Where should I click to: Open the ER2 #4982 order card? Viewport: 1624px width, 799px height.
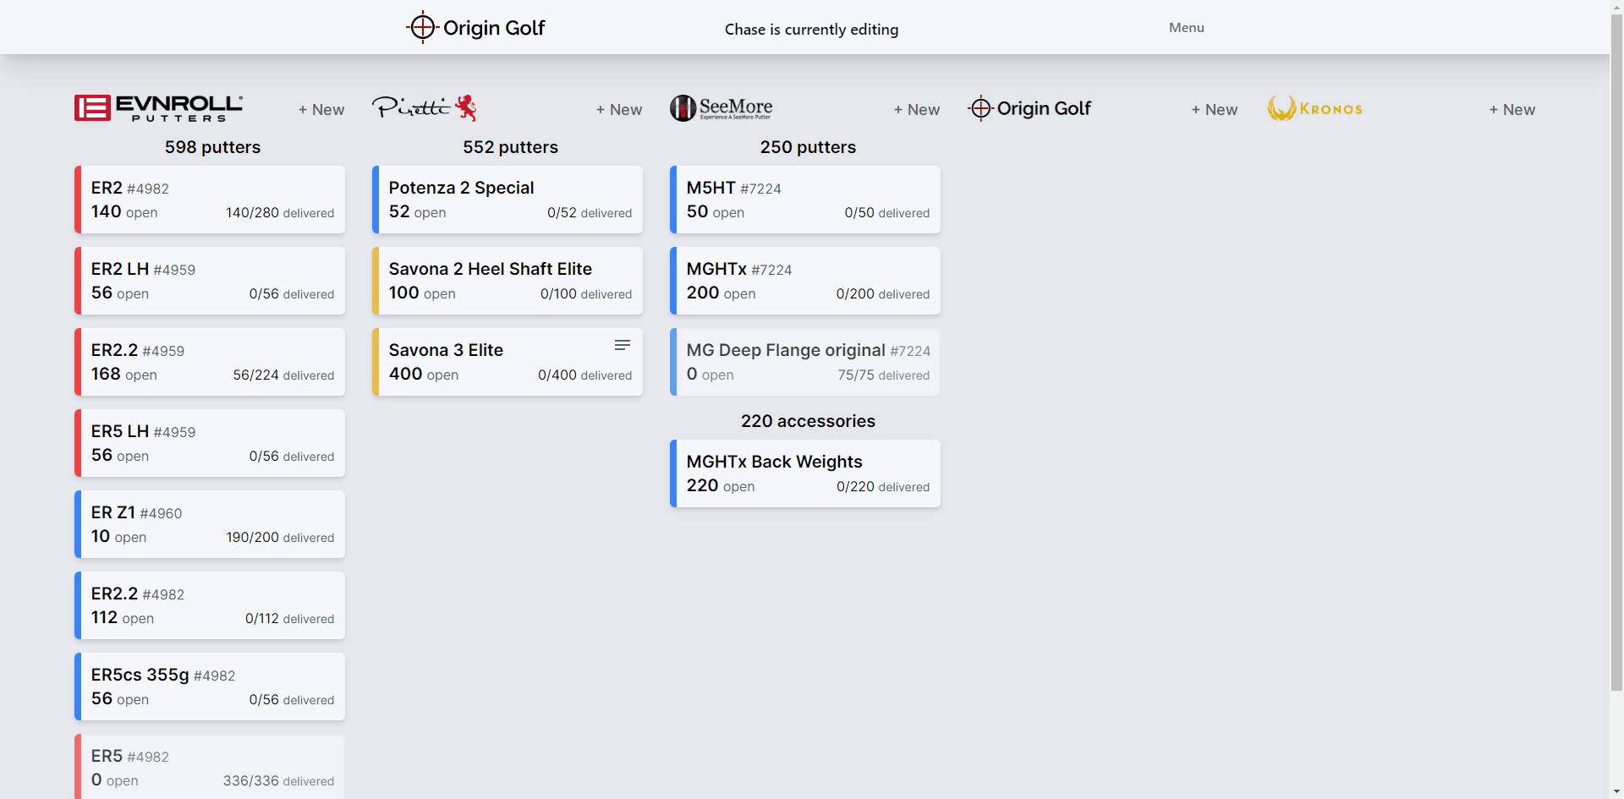tap(210, 200)
